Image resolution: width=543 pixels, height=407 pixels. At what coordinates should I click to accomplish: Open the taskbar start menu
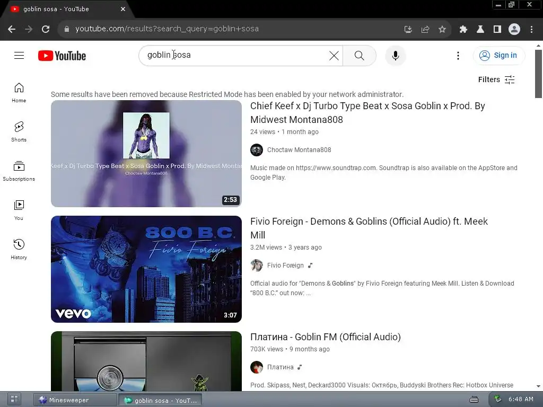pyautogui.click(x=14, y=400)
